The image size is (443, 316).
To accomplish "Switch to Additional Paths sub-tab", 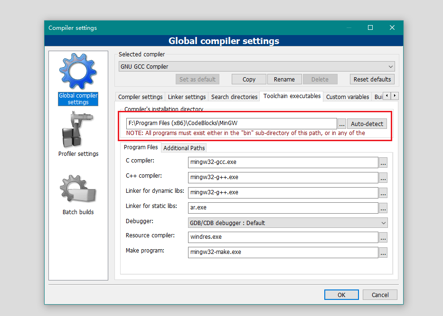I will tap(184, 148).
